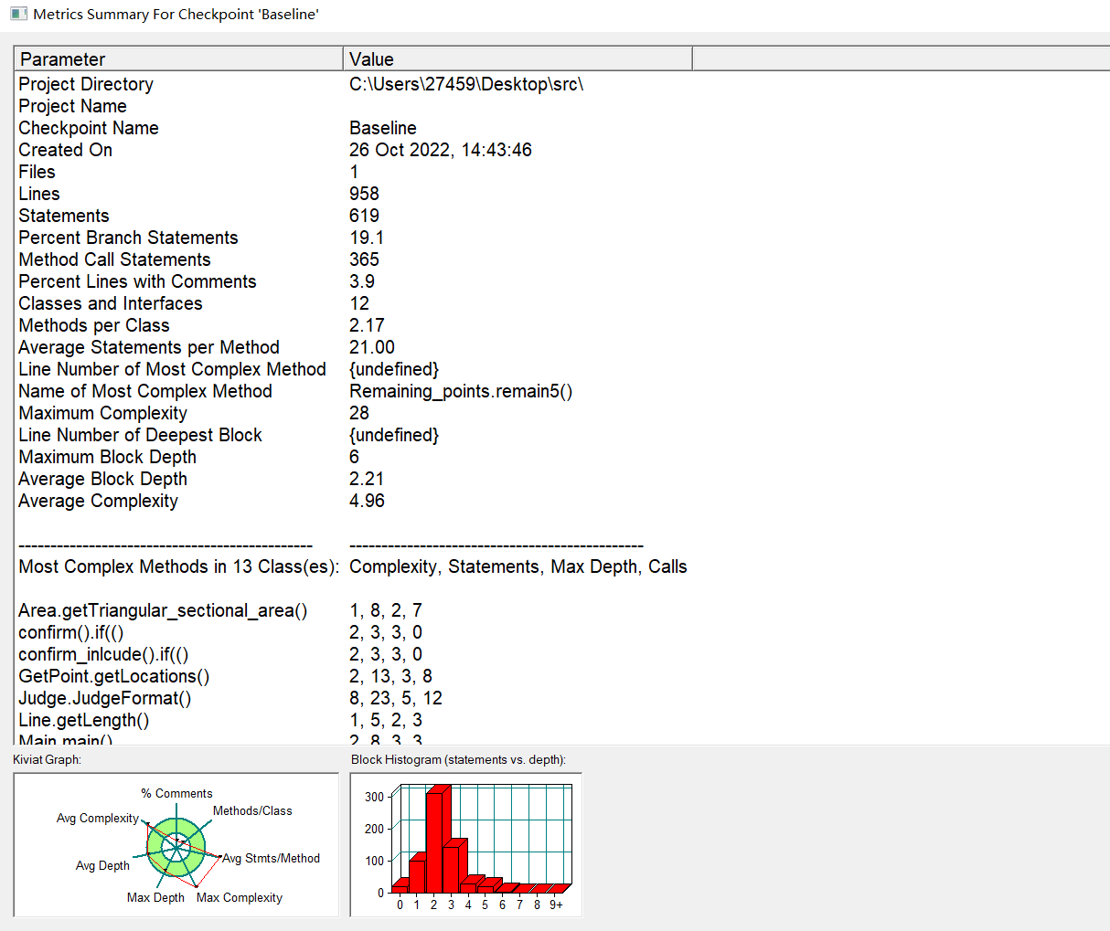This screenshot has height=931, width=1110.
Task: Click the date 26 Oct 2022, 14:43:46
Action: (x=441, y=150)
